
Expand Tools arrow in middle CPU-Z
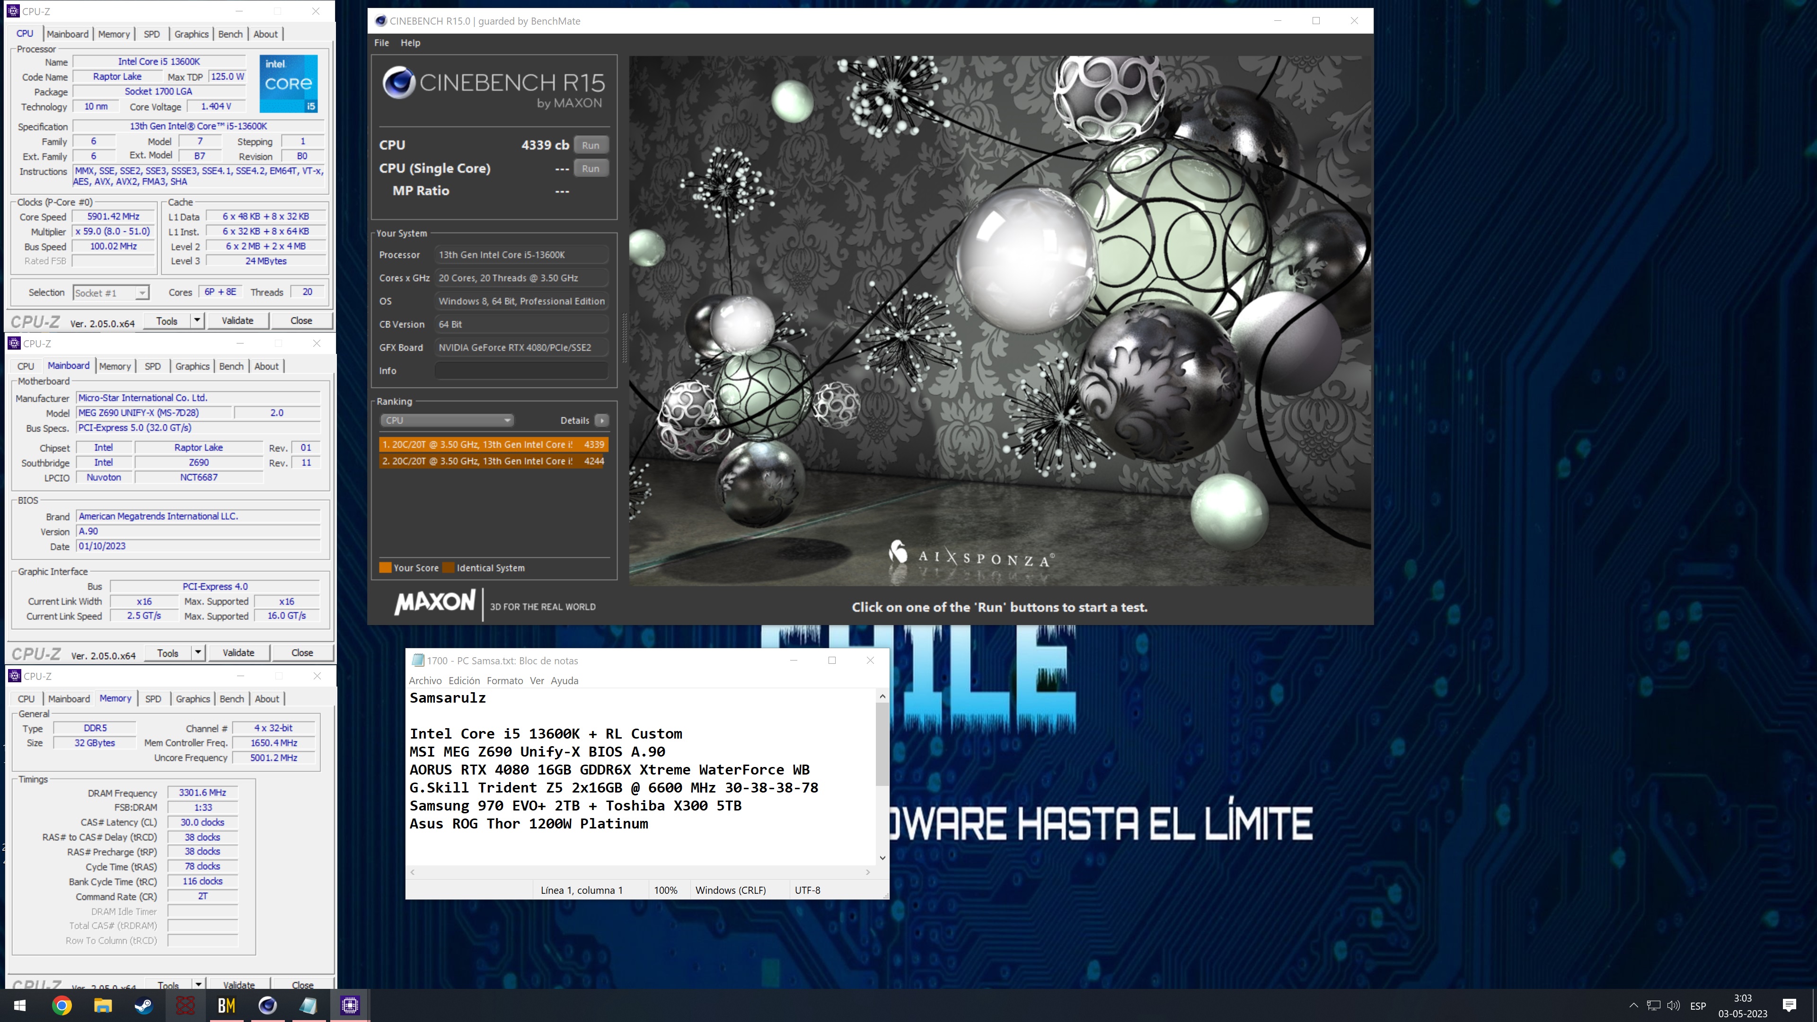(198, 653)
